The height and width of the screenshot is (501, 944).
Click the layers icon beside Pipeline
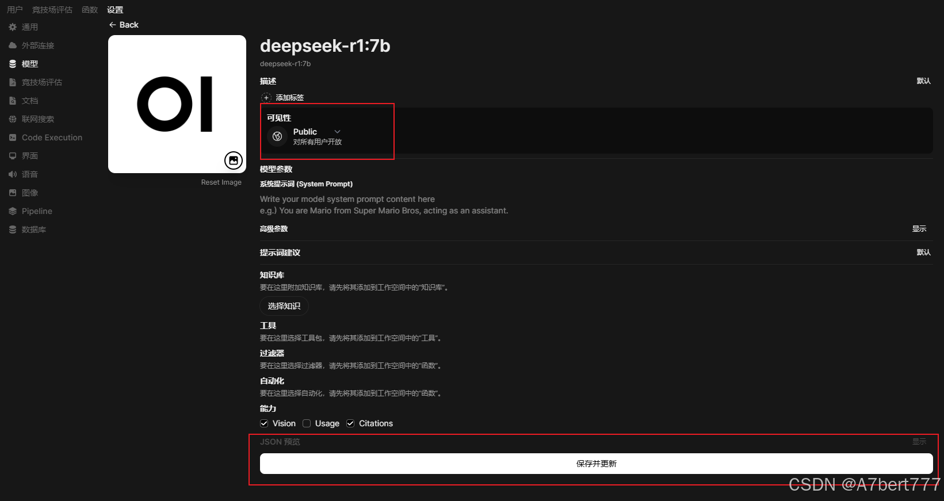(x=13, y=211)
